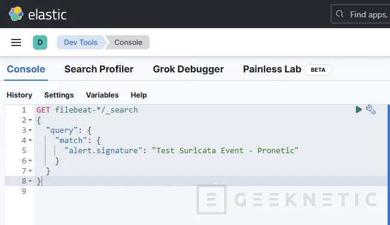Open the Search Profiler tab
The image size is (390, 225).
pyautogui.click(x=99, y=69)
